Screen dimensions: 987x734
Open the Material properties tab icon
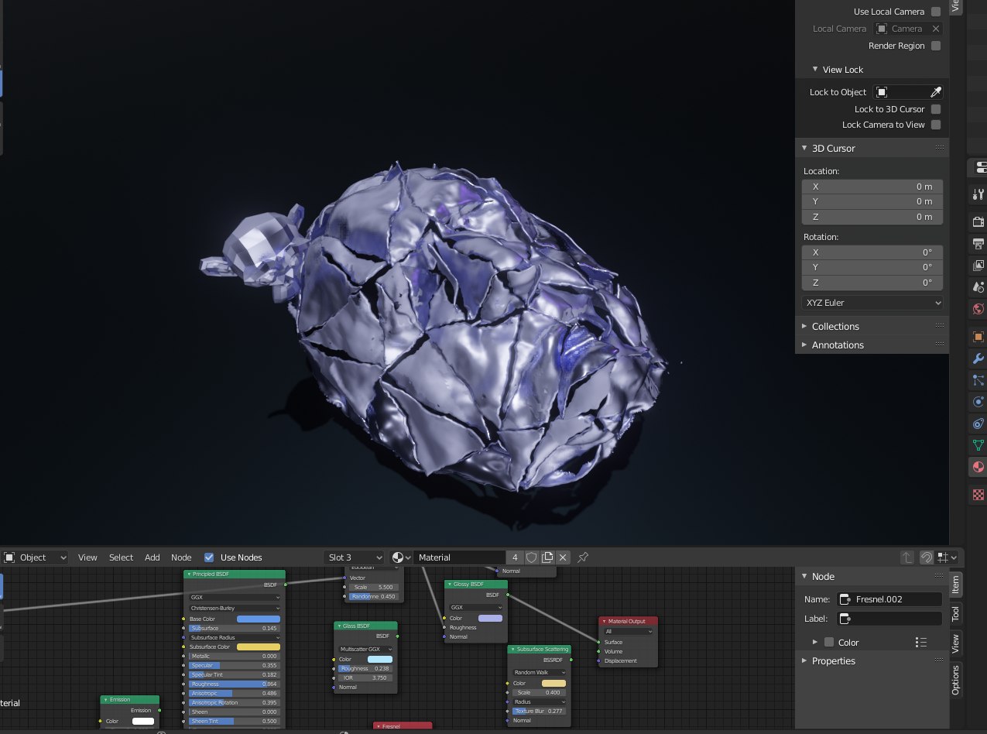point(978,467)
